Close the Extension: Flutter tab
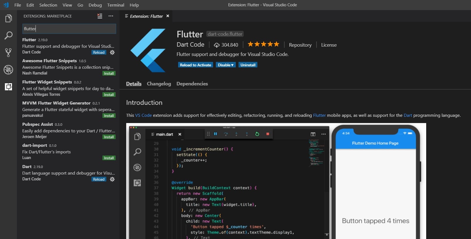Viewport: 471px width, 239px height. (x=168, y=16)
